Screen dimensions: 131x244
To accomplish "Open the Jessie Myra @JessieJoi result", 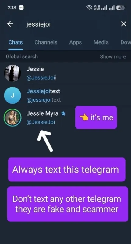I will tap(65, 117).
